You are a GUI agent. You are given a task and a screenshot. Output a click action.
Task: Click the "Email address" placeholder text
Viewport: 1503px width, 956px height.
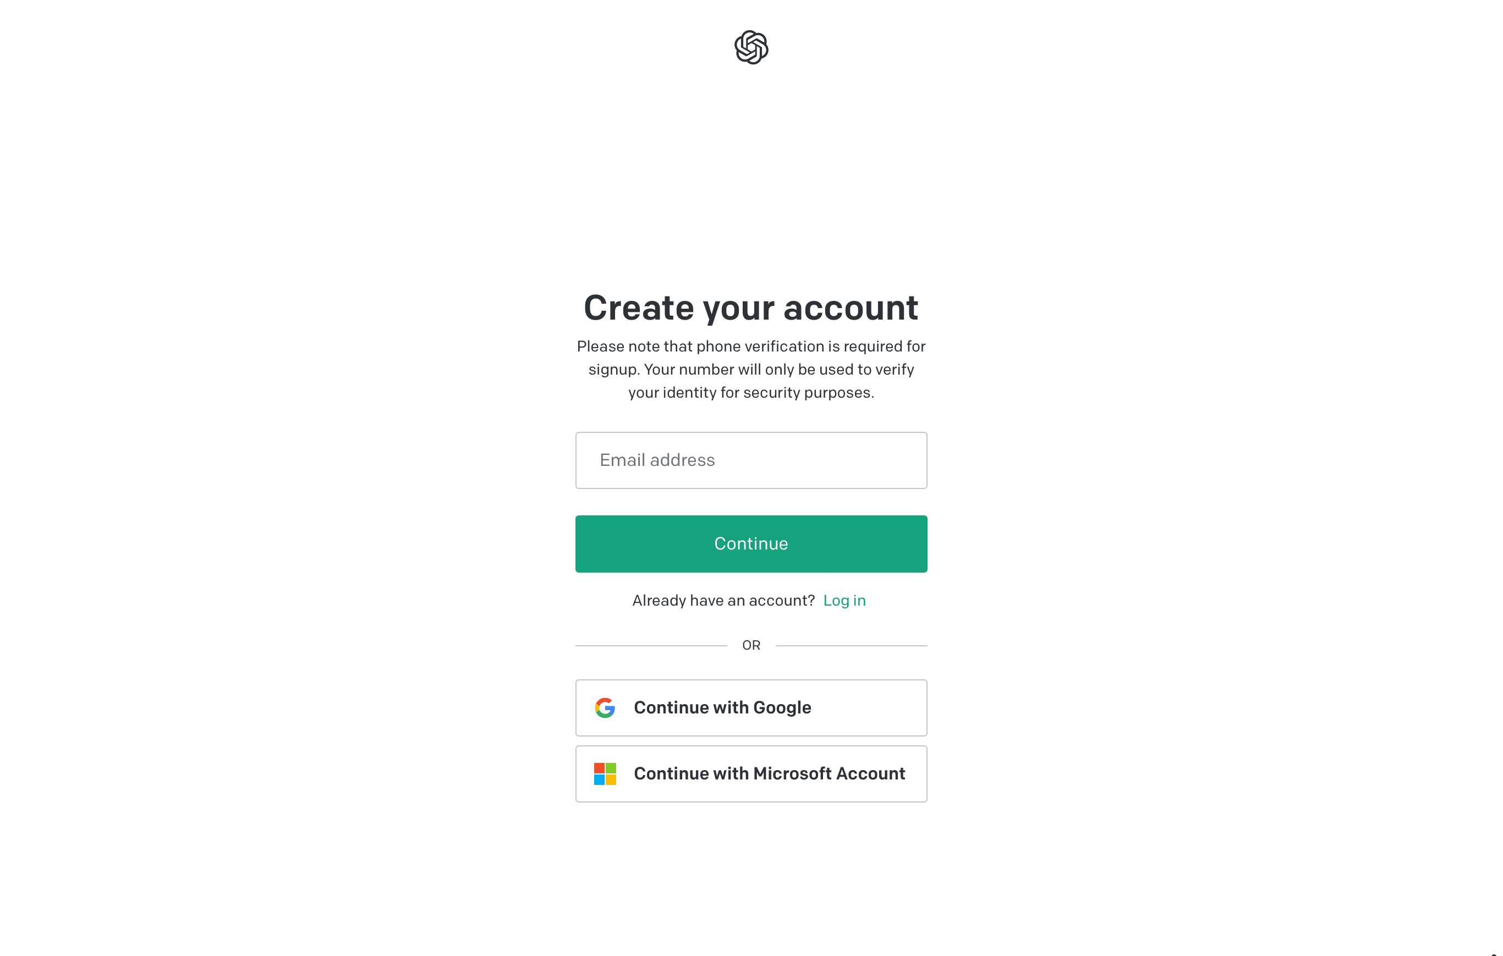[657, 460]
